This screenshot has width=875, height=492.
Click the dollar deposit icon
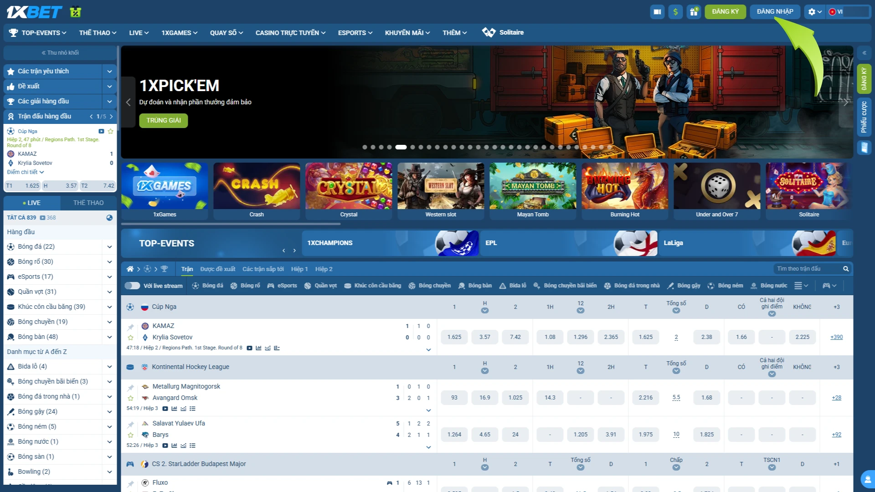tap(675, 12)
